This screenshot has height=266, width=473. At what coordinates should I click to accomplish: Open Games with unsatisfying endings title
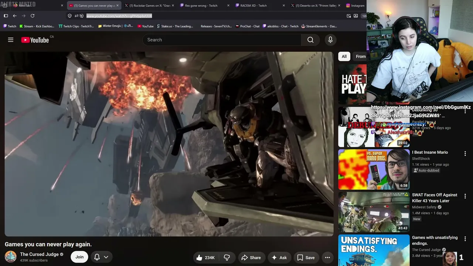(435, 241)
